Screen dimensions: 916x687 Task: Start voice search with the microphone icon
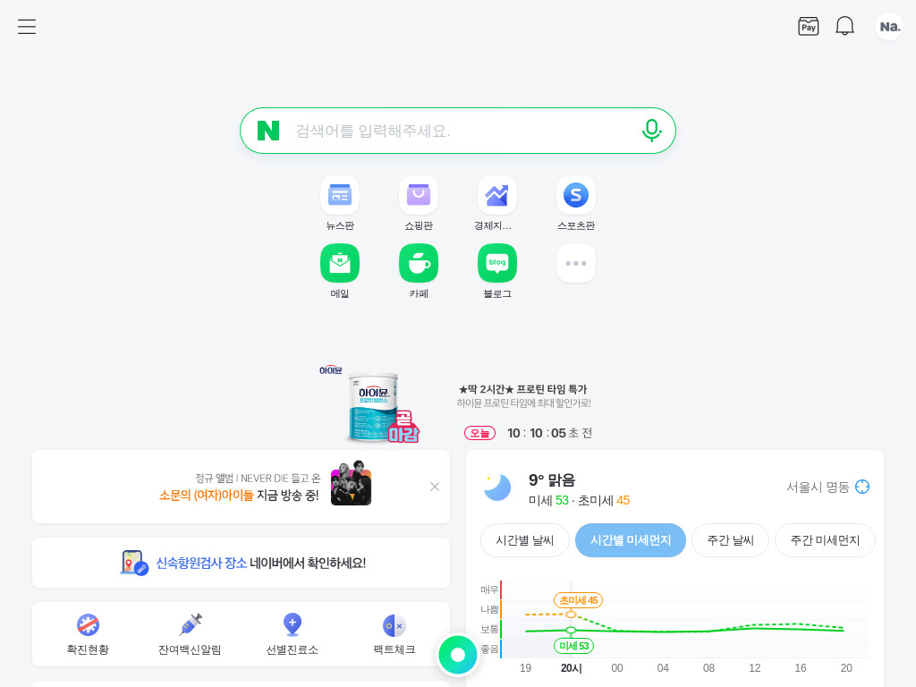651,131
